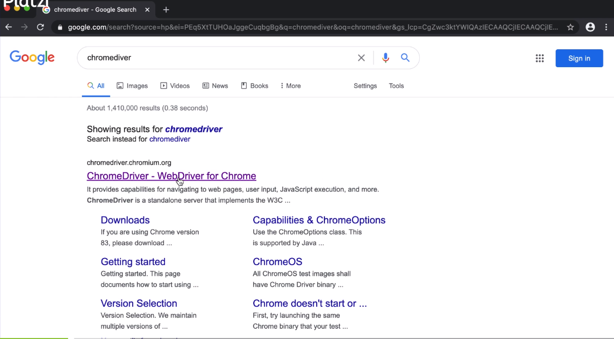Viewport: 614px width, 339px height.
Task: Open the Downloads sitelink
Action: coord(125,220)
